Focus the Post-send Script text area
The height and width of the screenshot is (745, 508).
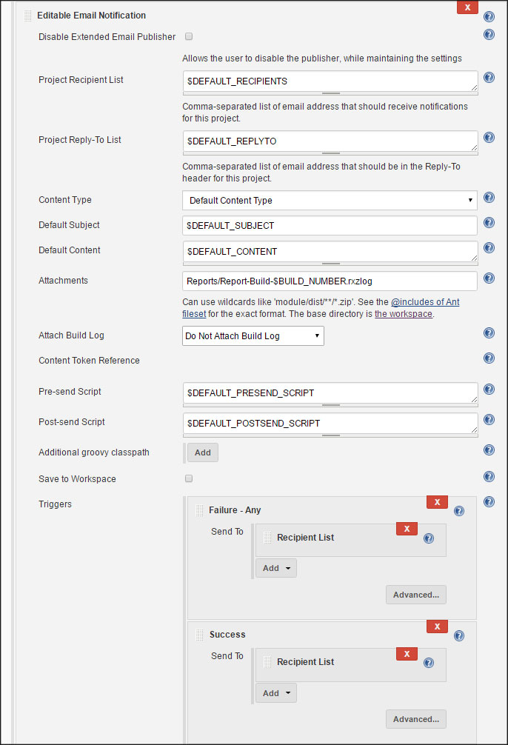point(330,424)
